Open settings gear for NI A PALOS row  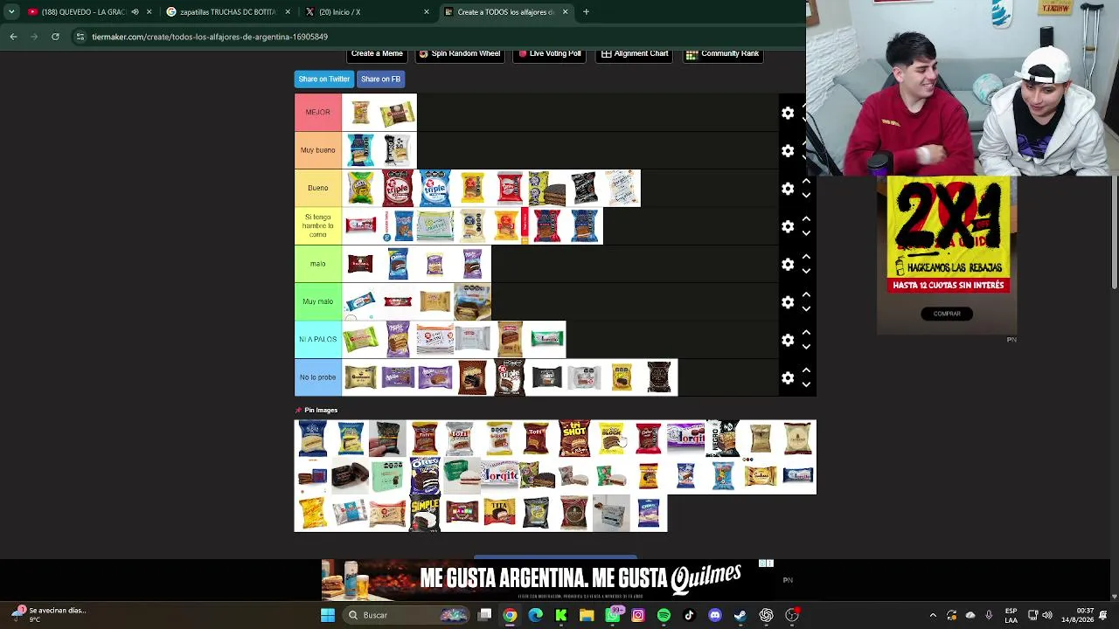tap(788, 340)
